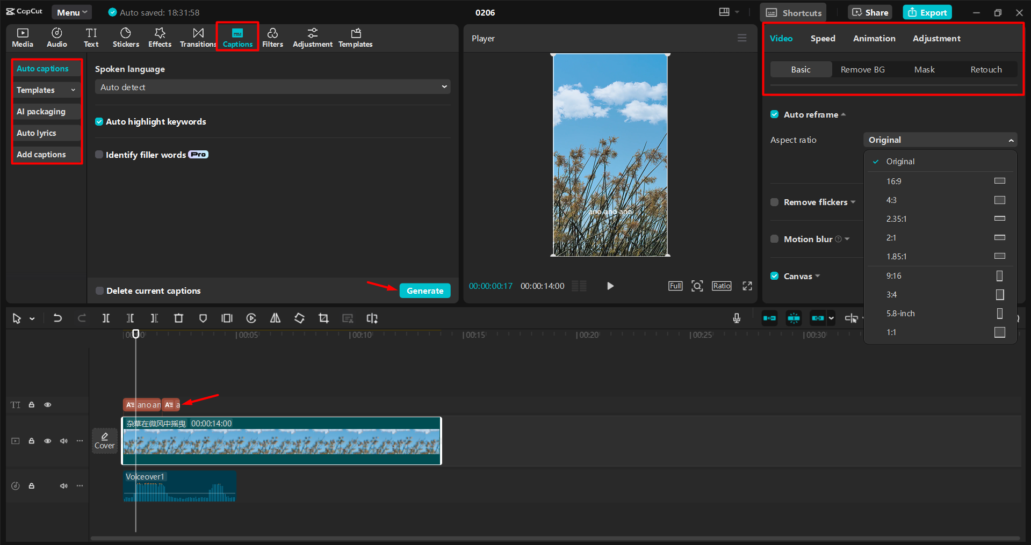Switch to the Speed tab
1031x545 pixels.
point(822,38)
